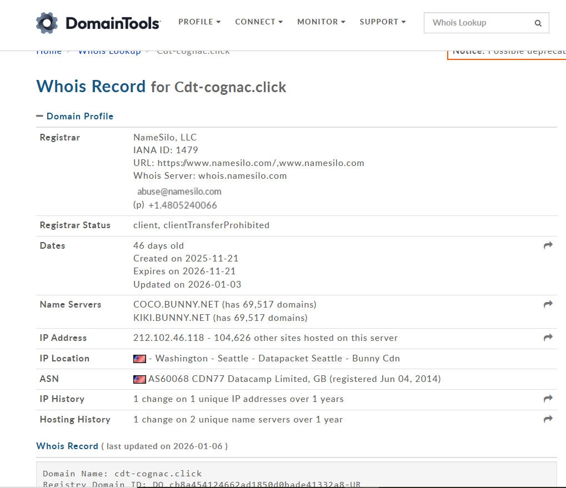The image size is (566, 488).
Task: Click the share arrow in Dates row
Action: [548, 245]
